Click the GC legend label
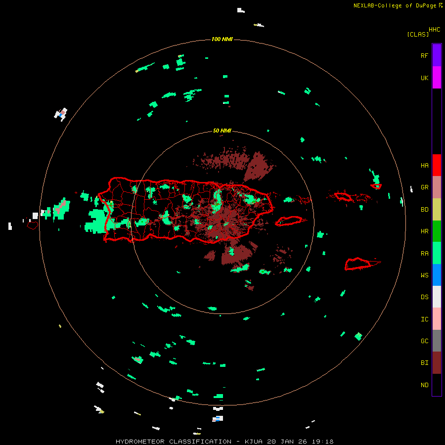445x445 pixels. pos(424,341)
